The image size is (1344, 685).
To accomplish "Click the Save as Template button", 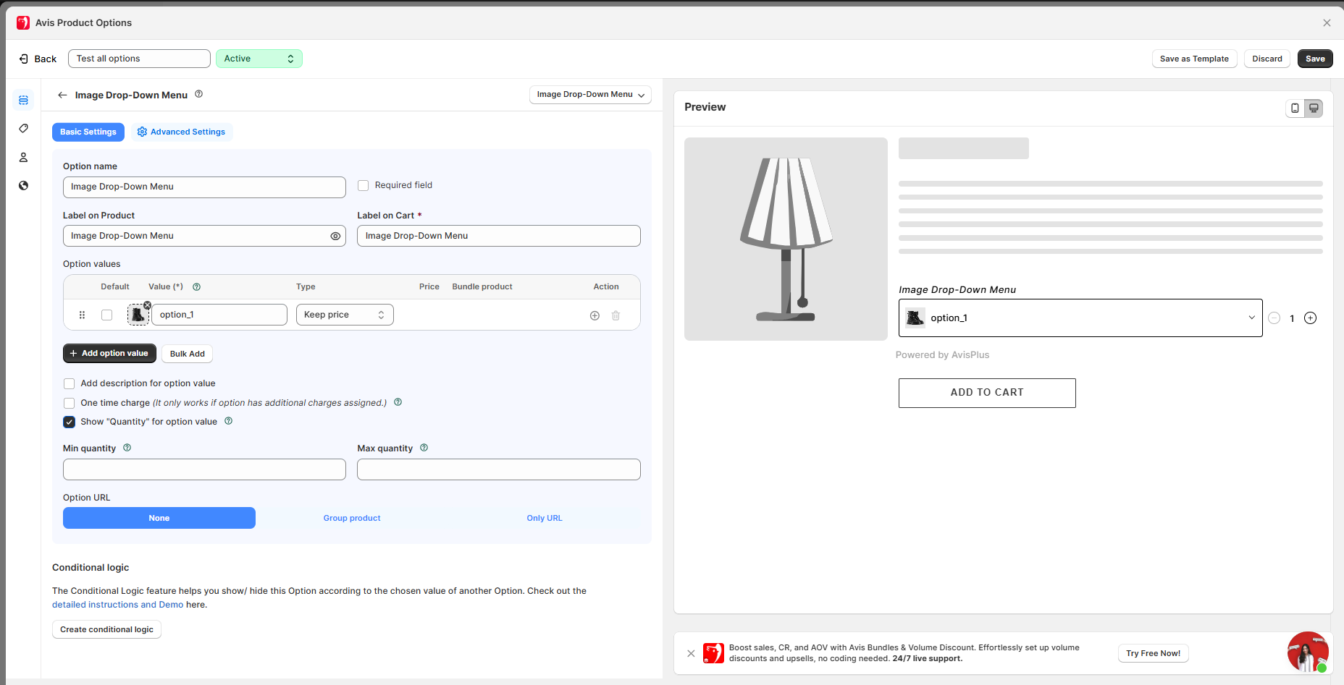I will pyautogui.click(x=1193, y=59).
